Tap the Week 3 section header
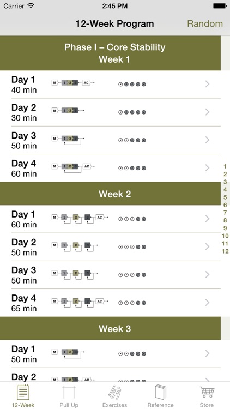Viewport: 230px width, 409px height. (x=110, y=328)
